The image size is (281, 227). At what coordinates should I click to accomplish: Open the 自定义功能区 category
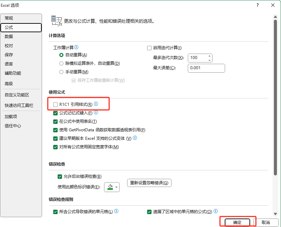pyautogui.click(x=21, y=95)
